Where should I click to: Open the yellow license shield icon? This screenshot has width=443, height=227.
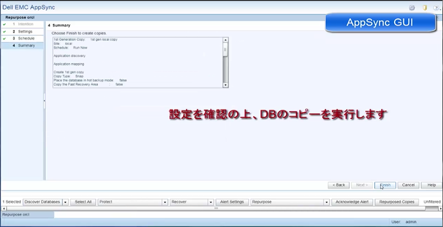425,8
